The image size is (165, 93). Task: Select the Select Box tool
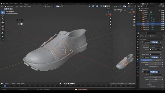click(x=3, y=12)
